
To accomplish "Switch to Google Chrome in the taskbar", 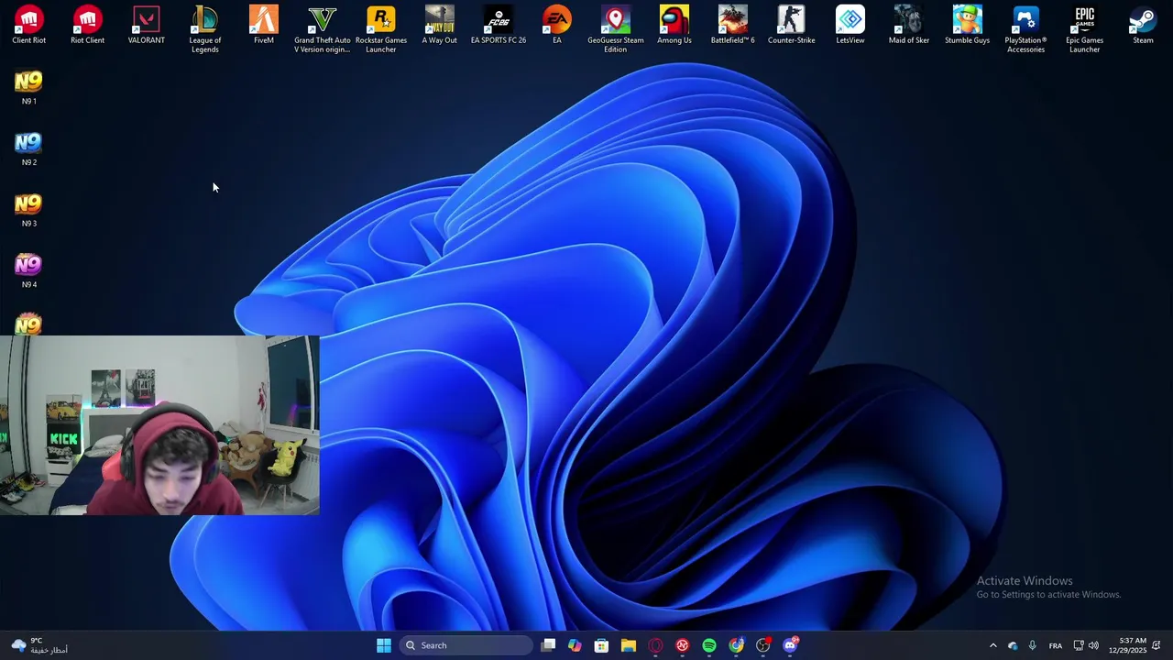I will coord(736,645).
